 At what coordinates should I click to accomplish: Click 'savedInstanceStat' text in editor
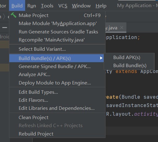[x=132, y=105]
